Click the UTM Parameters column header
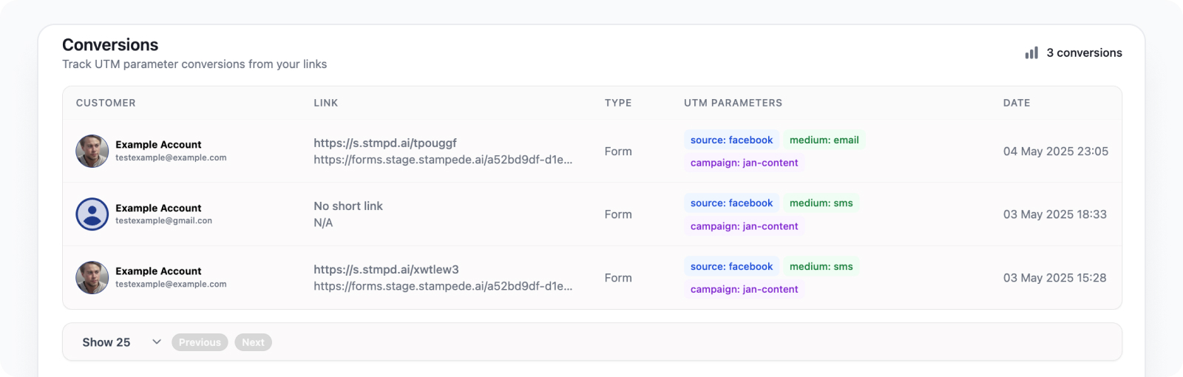The image size is (1183, 377). [733, 103]
